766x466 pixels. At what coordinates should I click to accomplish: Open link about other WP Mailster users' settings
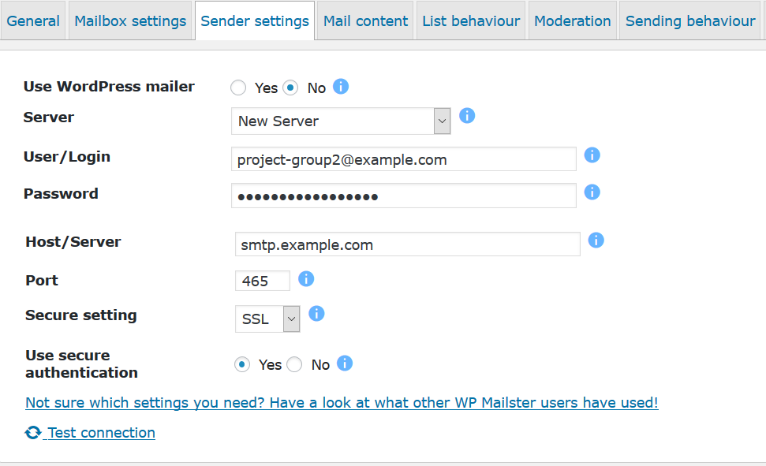pyautogui.click(x=342, y=403)
